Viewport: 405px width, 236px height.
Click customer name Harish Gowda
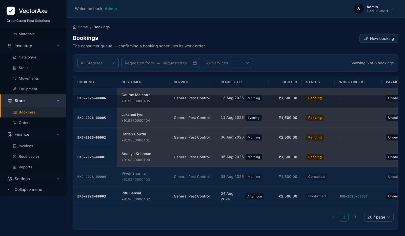coord(134,134)
